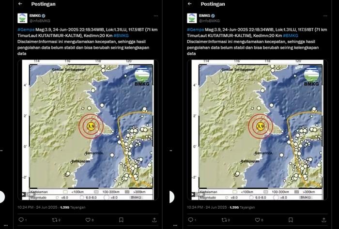Click the BMKG logo on left map
This screenshot has height=229, width=339.
pos(142,76)
